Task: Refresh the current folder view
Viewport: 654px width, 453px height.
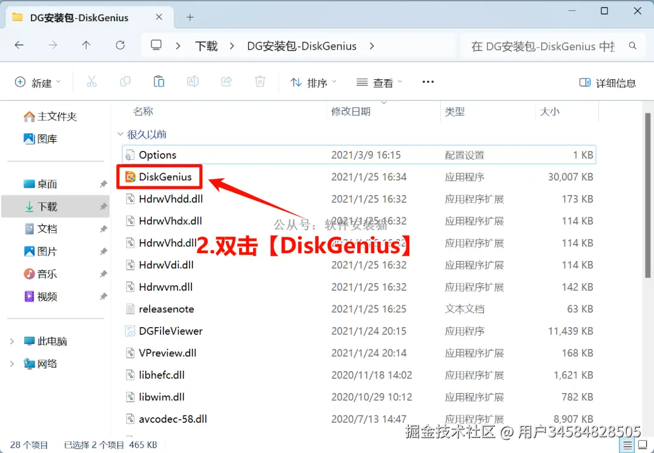Action: click(x=120, y=45)
